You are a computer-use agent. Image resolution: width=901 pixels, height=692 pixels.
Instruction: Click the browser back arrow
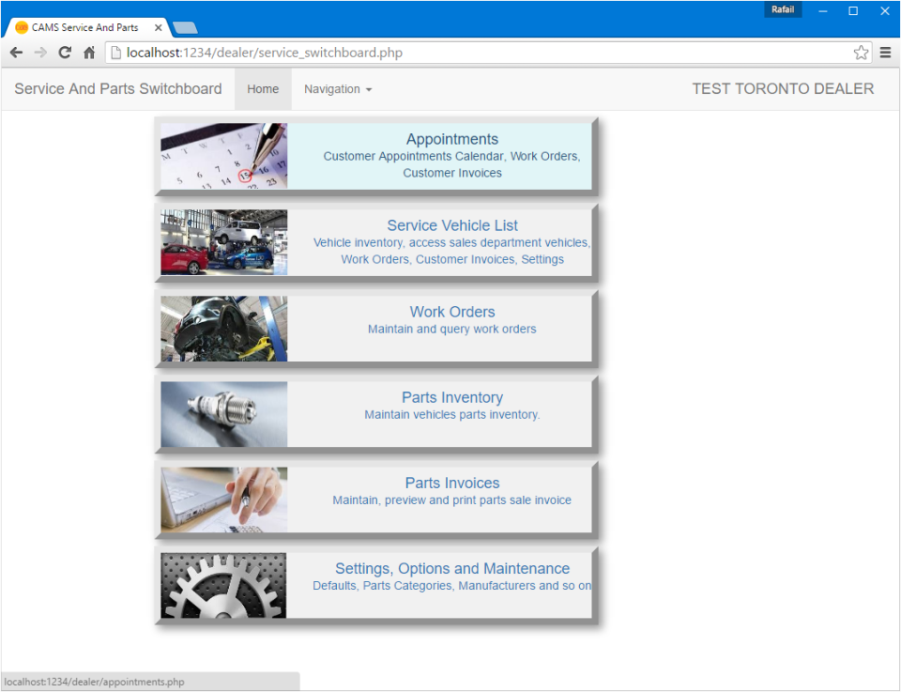click(x=16, y=53)
